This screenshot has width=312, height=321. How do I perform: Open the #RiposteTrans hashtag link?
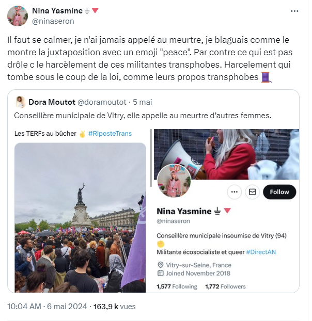coord(110,134)
